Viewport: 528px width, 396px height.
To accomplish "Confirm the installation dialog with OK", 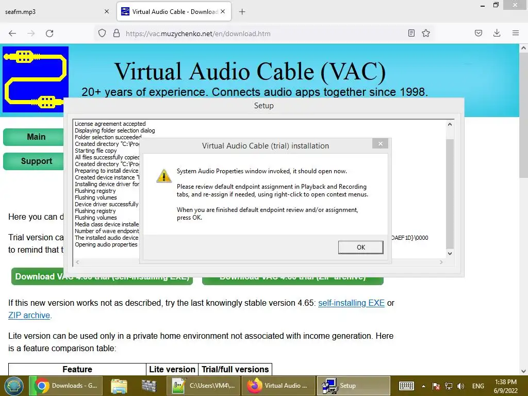I will point(360,247).
